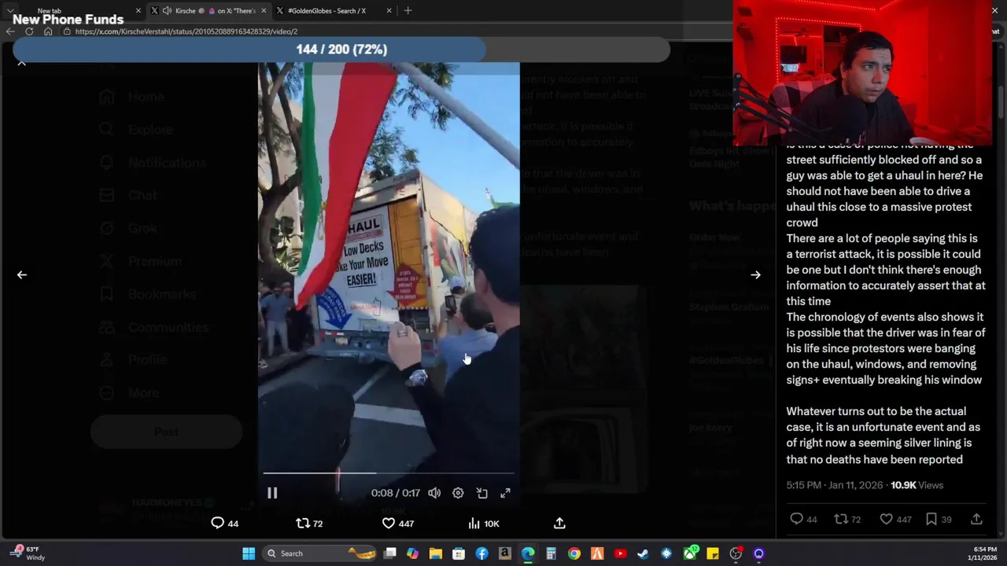Click reply icon showing 44 under the video

click(224, 523)
